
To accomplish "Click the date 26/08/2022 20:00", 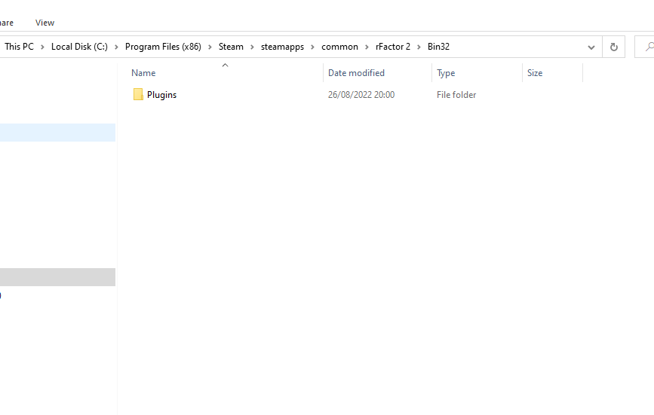I will tap(361, 95).
